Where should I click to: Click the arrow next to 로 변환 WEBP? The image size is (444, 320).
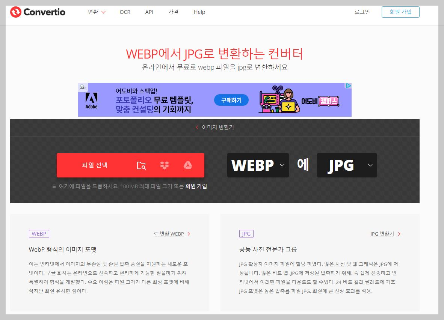(x=189, y=234)
